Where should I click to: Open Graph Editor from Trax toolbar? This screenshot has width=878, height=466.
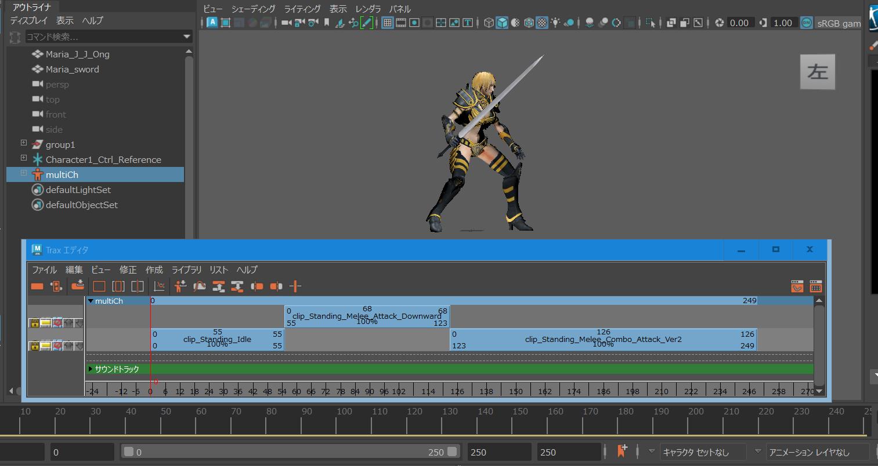pyautogui.click(x=159, y=286)
